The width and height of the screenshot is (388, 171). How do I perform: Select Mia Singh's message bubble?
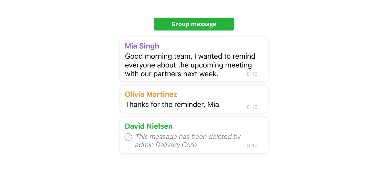194,59
